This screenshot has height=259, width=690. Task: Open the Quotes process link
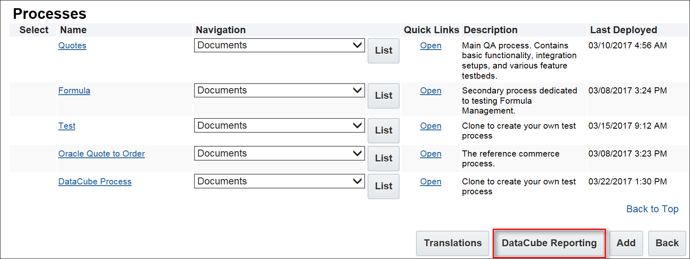click(72, 45)
